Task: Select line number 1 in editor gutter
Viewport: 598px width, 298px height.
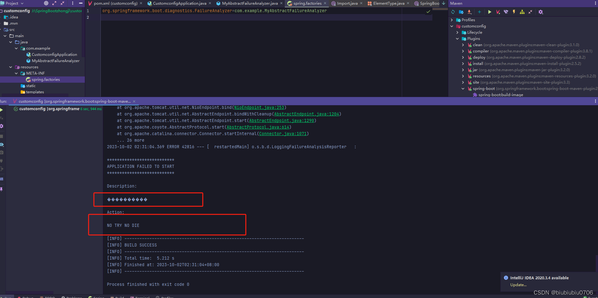Action: click(x=88, y=10)
